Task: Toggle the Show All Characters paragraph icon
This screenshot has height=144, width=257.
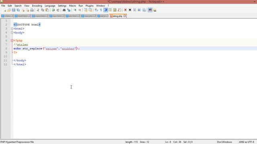Action: tap(101, 10)
